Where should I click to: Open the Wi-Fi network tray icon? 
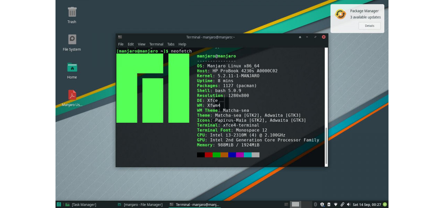pyautogui.click(x=335, y=205)
